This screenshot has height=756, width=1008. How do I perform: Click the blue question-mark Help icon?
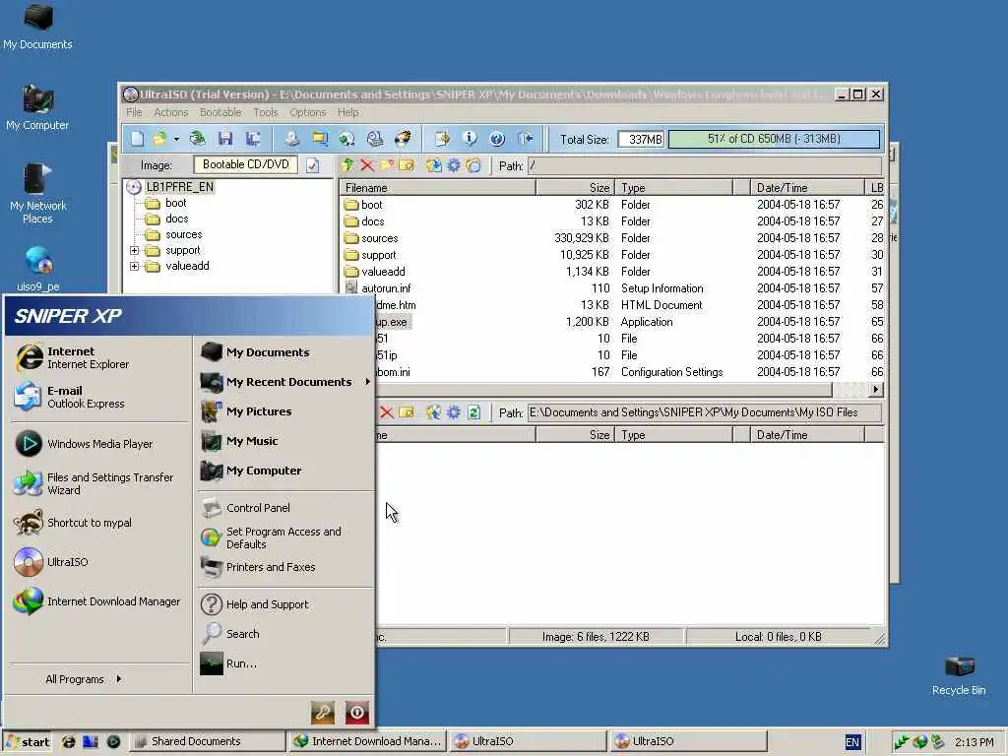click(x=497, y=139)
